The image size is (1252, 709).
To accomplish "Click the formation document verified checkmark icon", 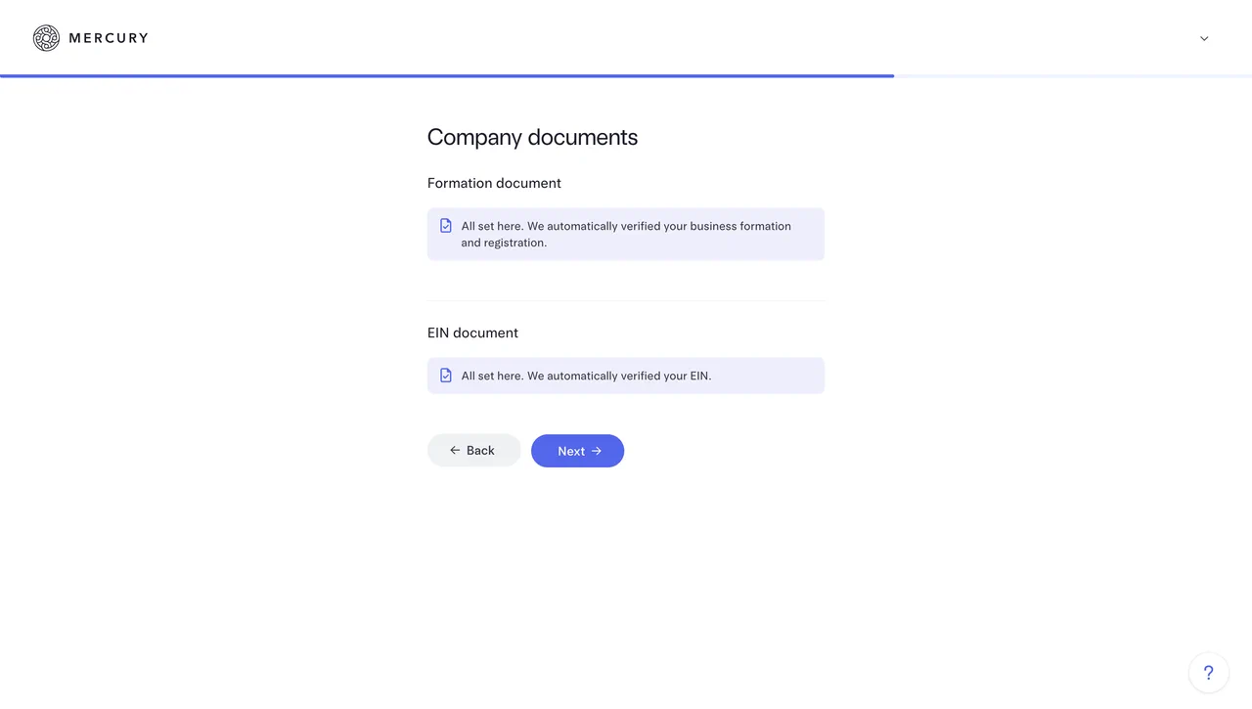I will 446,226.
